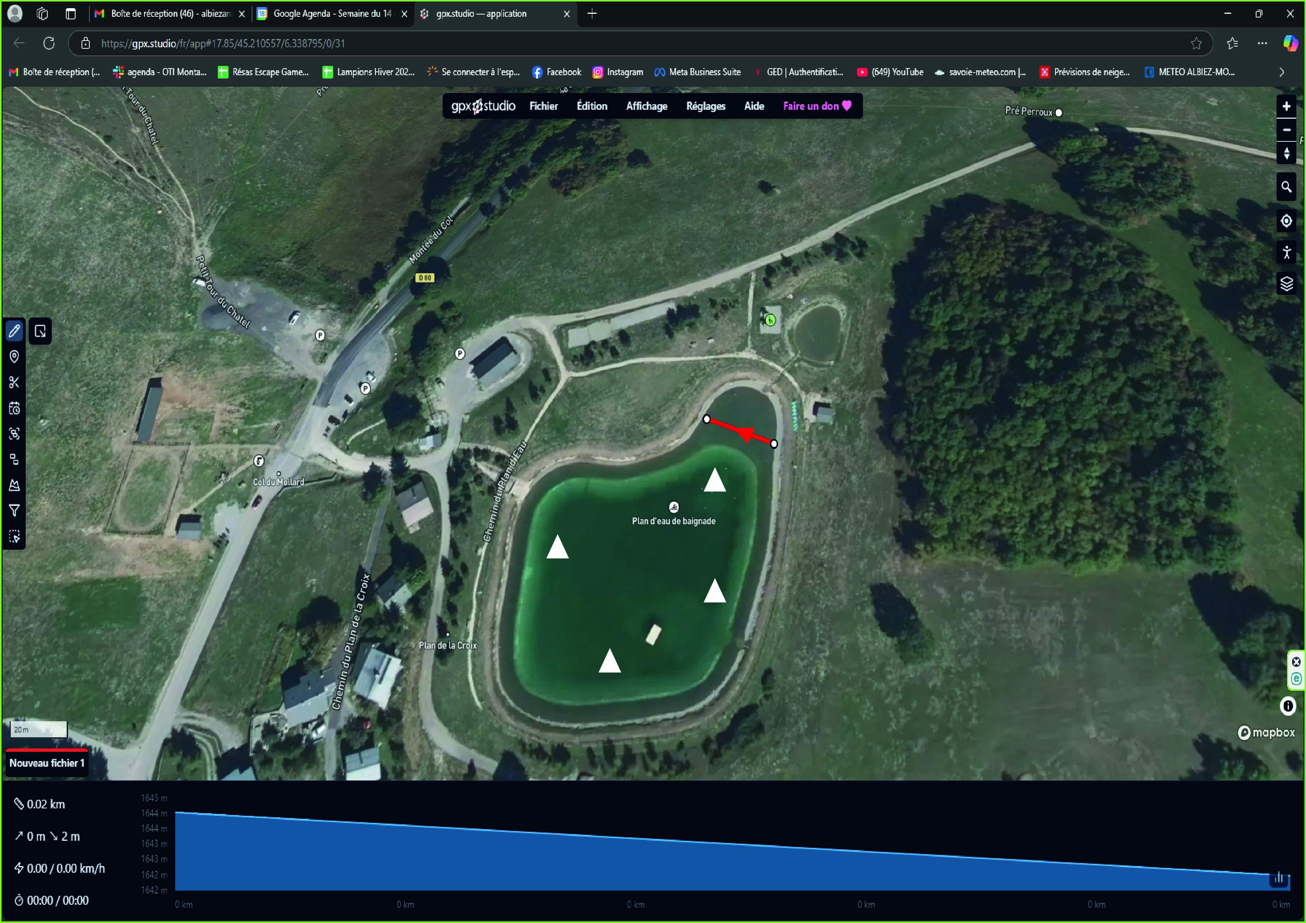
Task: Reset map bearing with compass button
Action: (x=1286, y=153)
